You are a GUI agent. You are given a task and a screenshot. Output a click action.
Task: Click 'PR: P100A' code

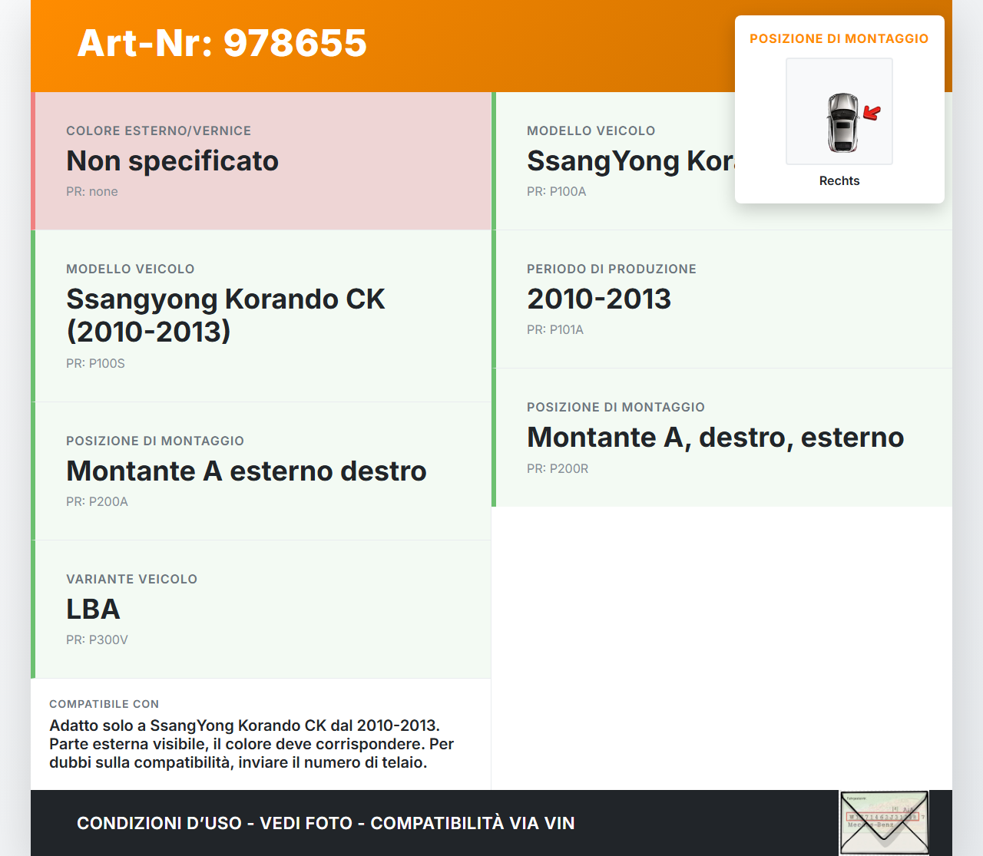tap(557, 192)
